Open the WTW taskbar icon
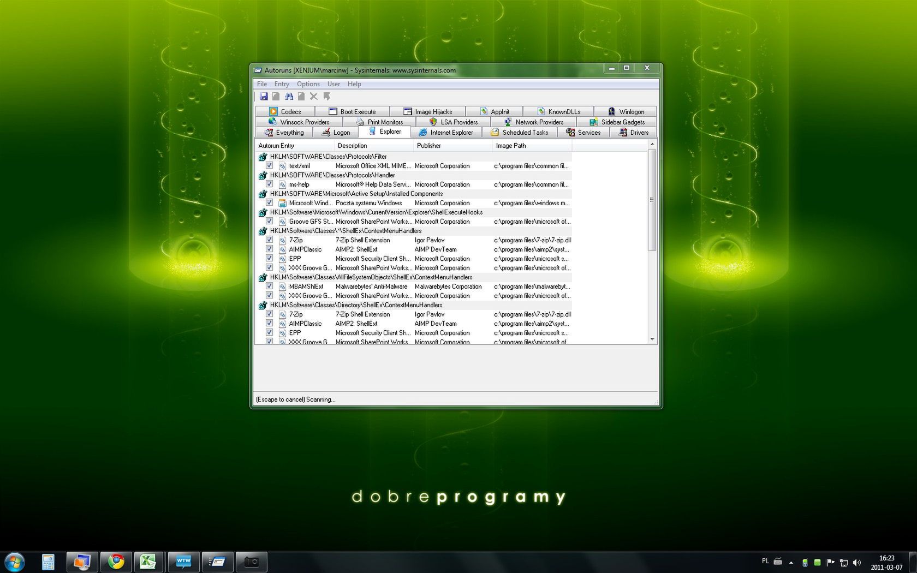 click(183, 562)
